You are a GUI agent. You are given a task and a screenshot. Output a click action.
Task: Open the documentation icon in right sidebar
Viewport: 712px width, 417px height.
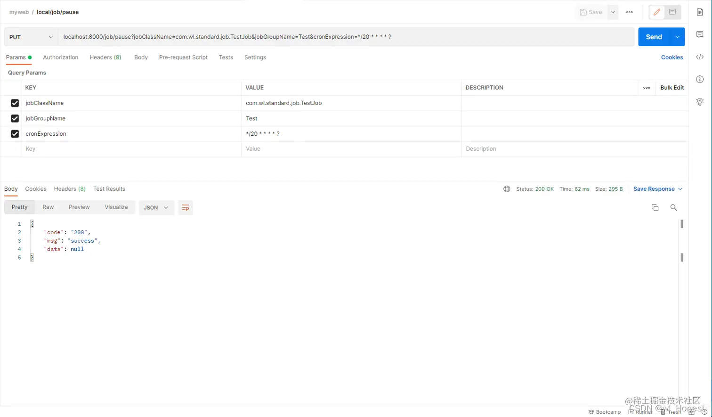(x=700, y=12)
